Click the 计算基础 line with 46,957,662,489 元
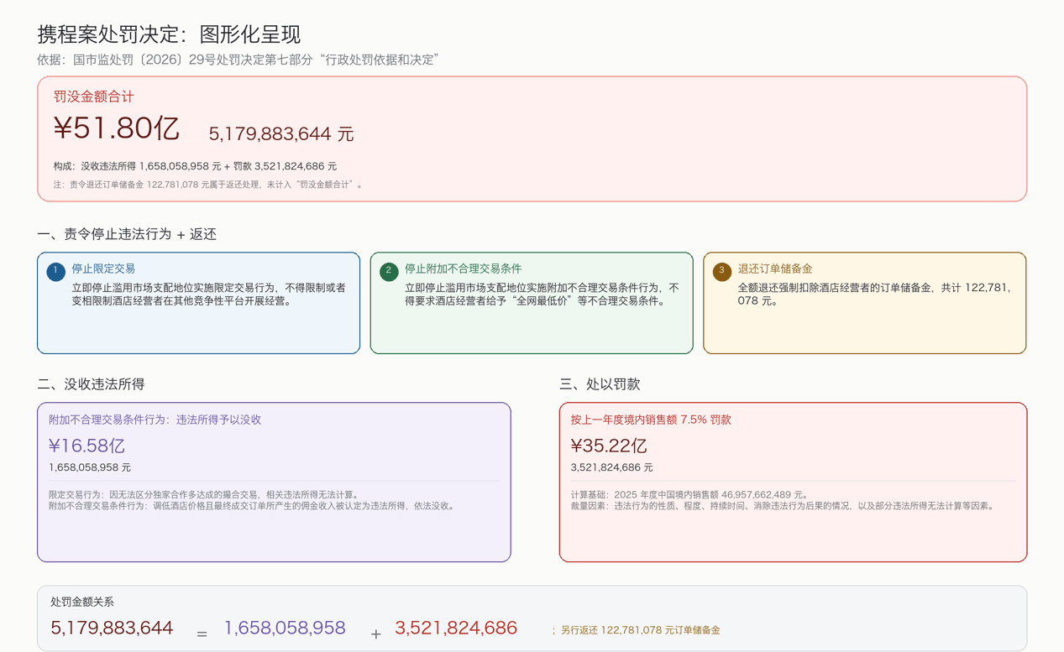Image resolution: width=1064 pixels, height=652 pixels. click(690, 495)
